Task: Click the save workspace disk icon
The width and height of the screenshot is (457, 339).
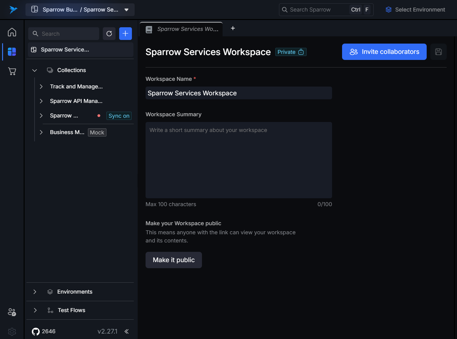Action: pyautogui.click(x=438, y=52)
